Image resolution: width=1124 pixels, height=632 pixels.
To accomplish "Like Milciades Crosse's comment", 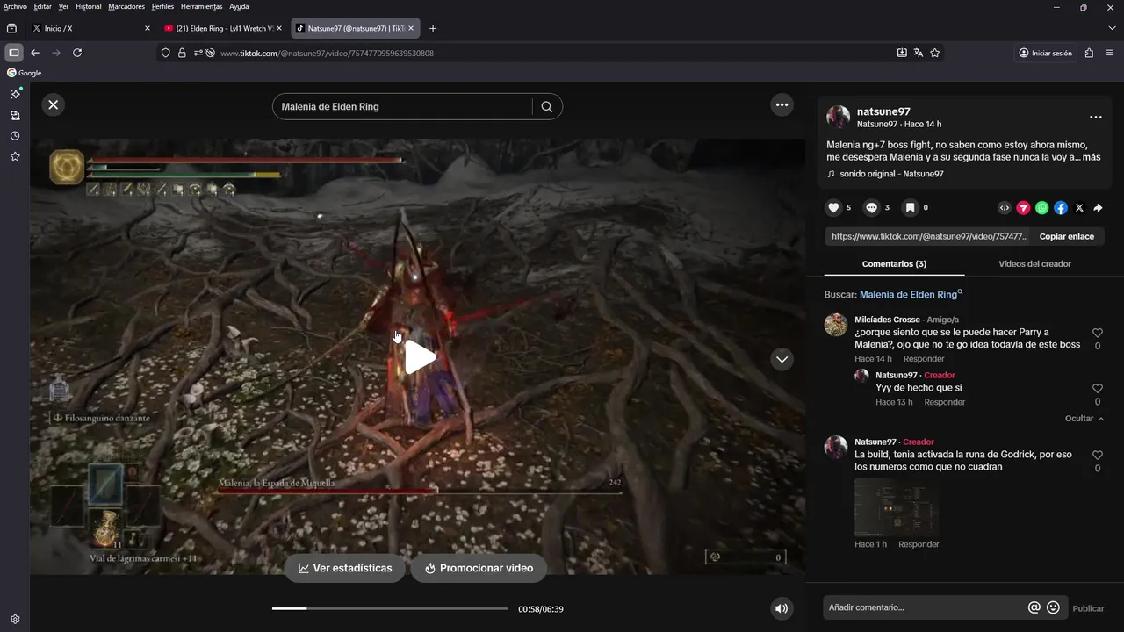I will (1097, 334).
